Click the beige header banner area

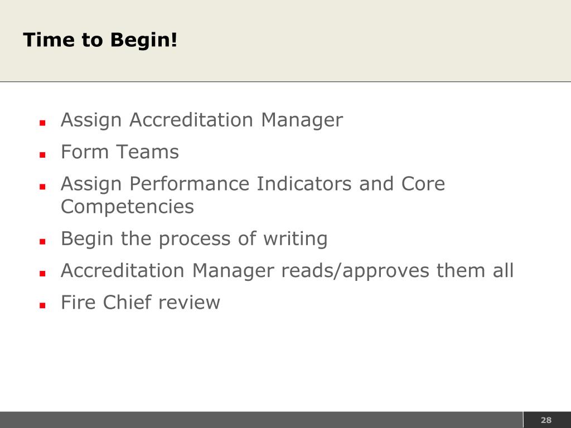pos(285,41)
